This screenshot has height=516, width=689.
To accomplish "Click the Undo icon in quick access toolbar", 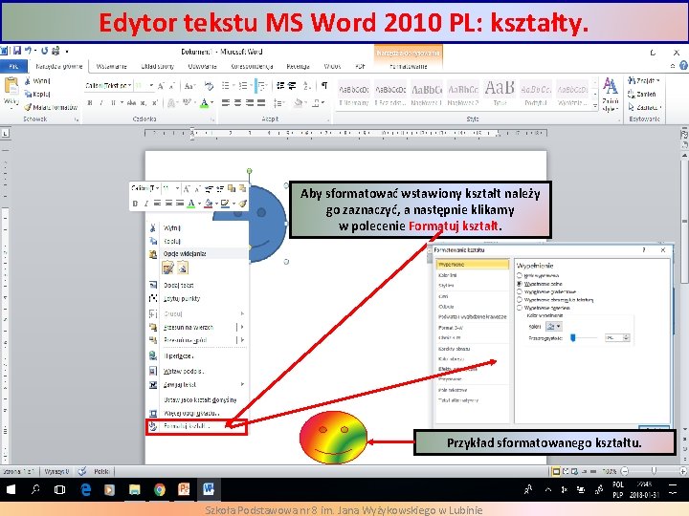I will pos(28,51).
